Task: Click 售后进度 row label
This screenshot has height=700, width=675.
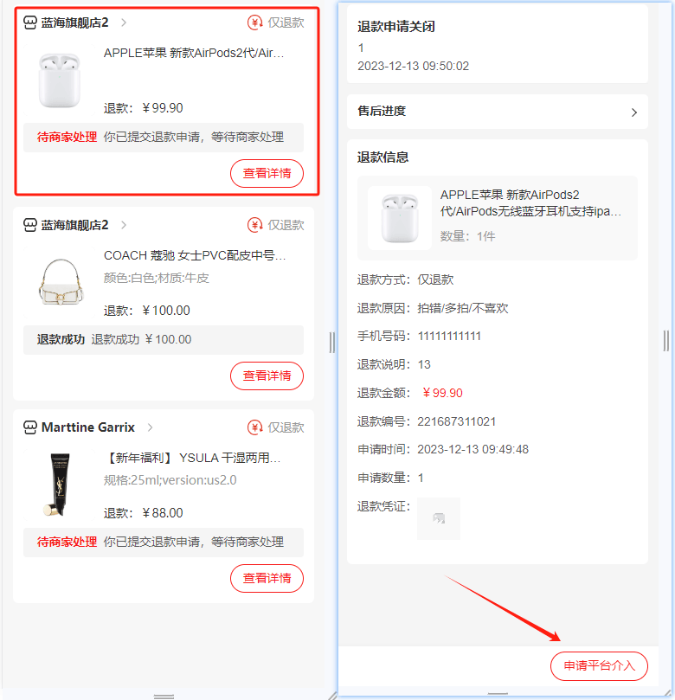Action: 382,111
